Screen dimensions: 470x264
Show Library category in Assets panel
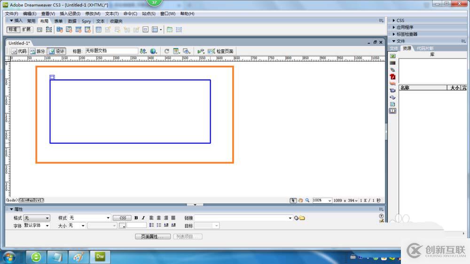point(392,111)
